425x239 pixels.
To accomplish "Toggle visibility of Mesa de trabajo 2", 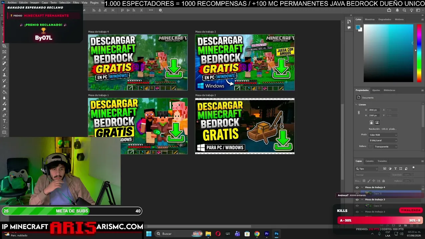I will coord(357,212).
